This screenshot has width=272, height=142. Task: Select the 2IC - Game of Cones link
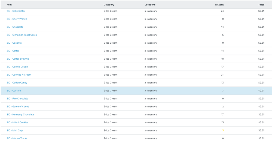coord(18,106)
